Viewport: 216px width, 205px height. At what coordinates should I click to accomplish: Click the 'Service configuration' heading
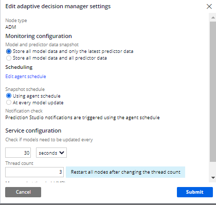point(33,131)
